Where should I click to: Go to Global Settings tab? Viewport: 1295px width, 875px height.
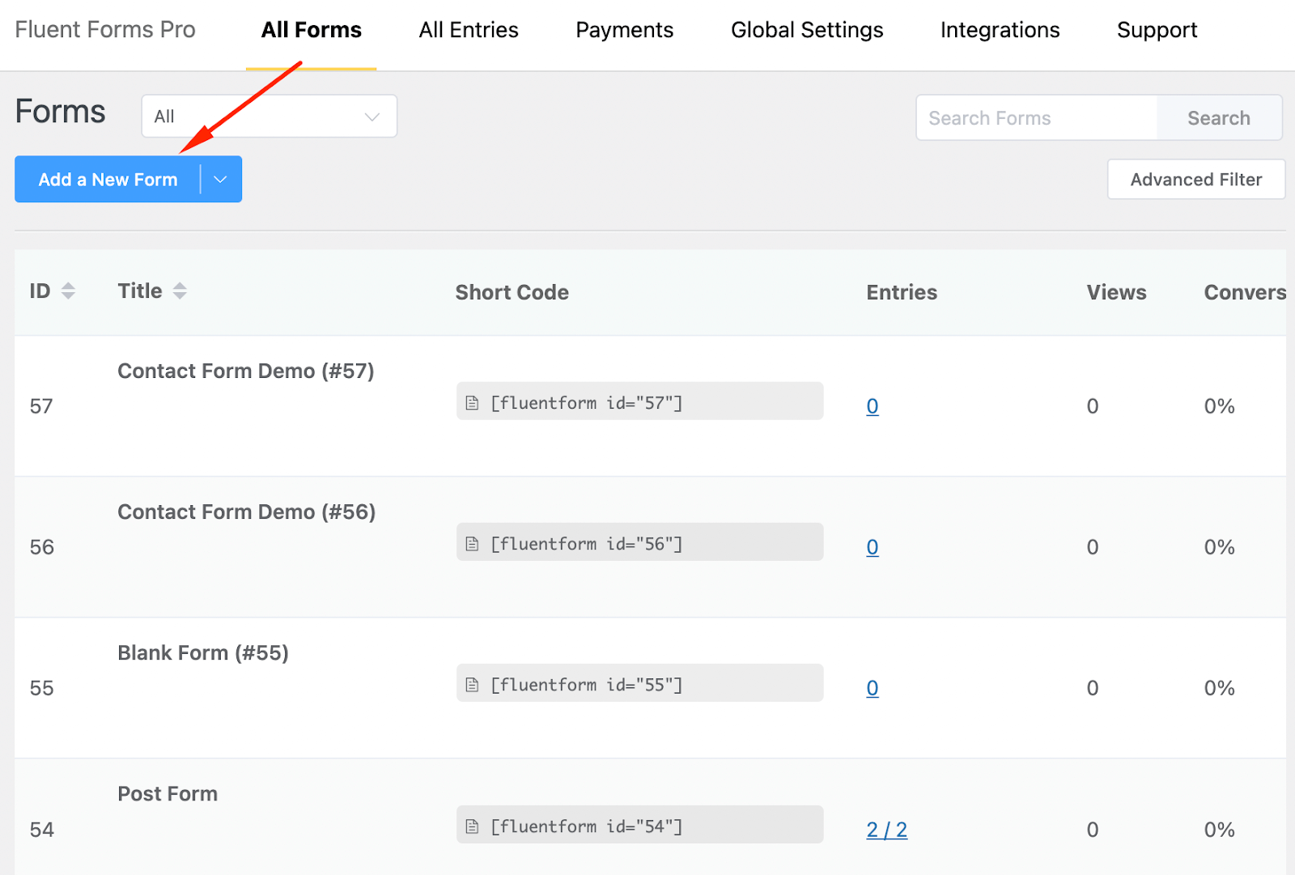tap(807, 31)
